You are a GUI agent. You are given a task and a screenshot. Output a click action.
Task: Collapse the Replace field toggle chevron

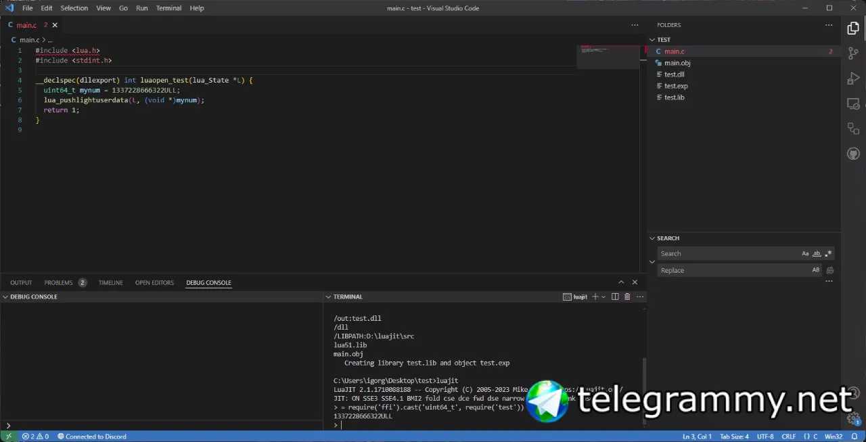(652, 262)
